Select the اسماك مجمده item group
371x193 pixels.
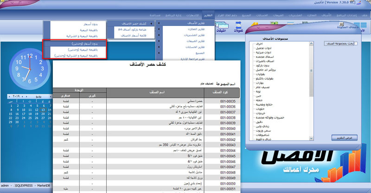click(x=265, y=57)
